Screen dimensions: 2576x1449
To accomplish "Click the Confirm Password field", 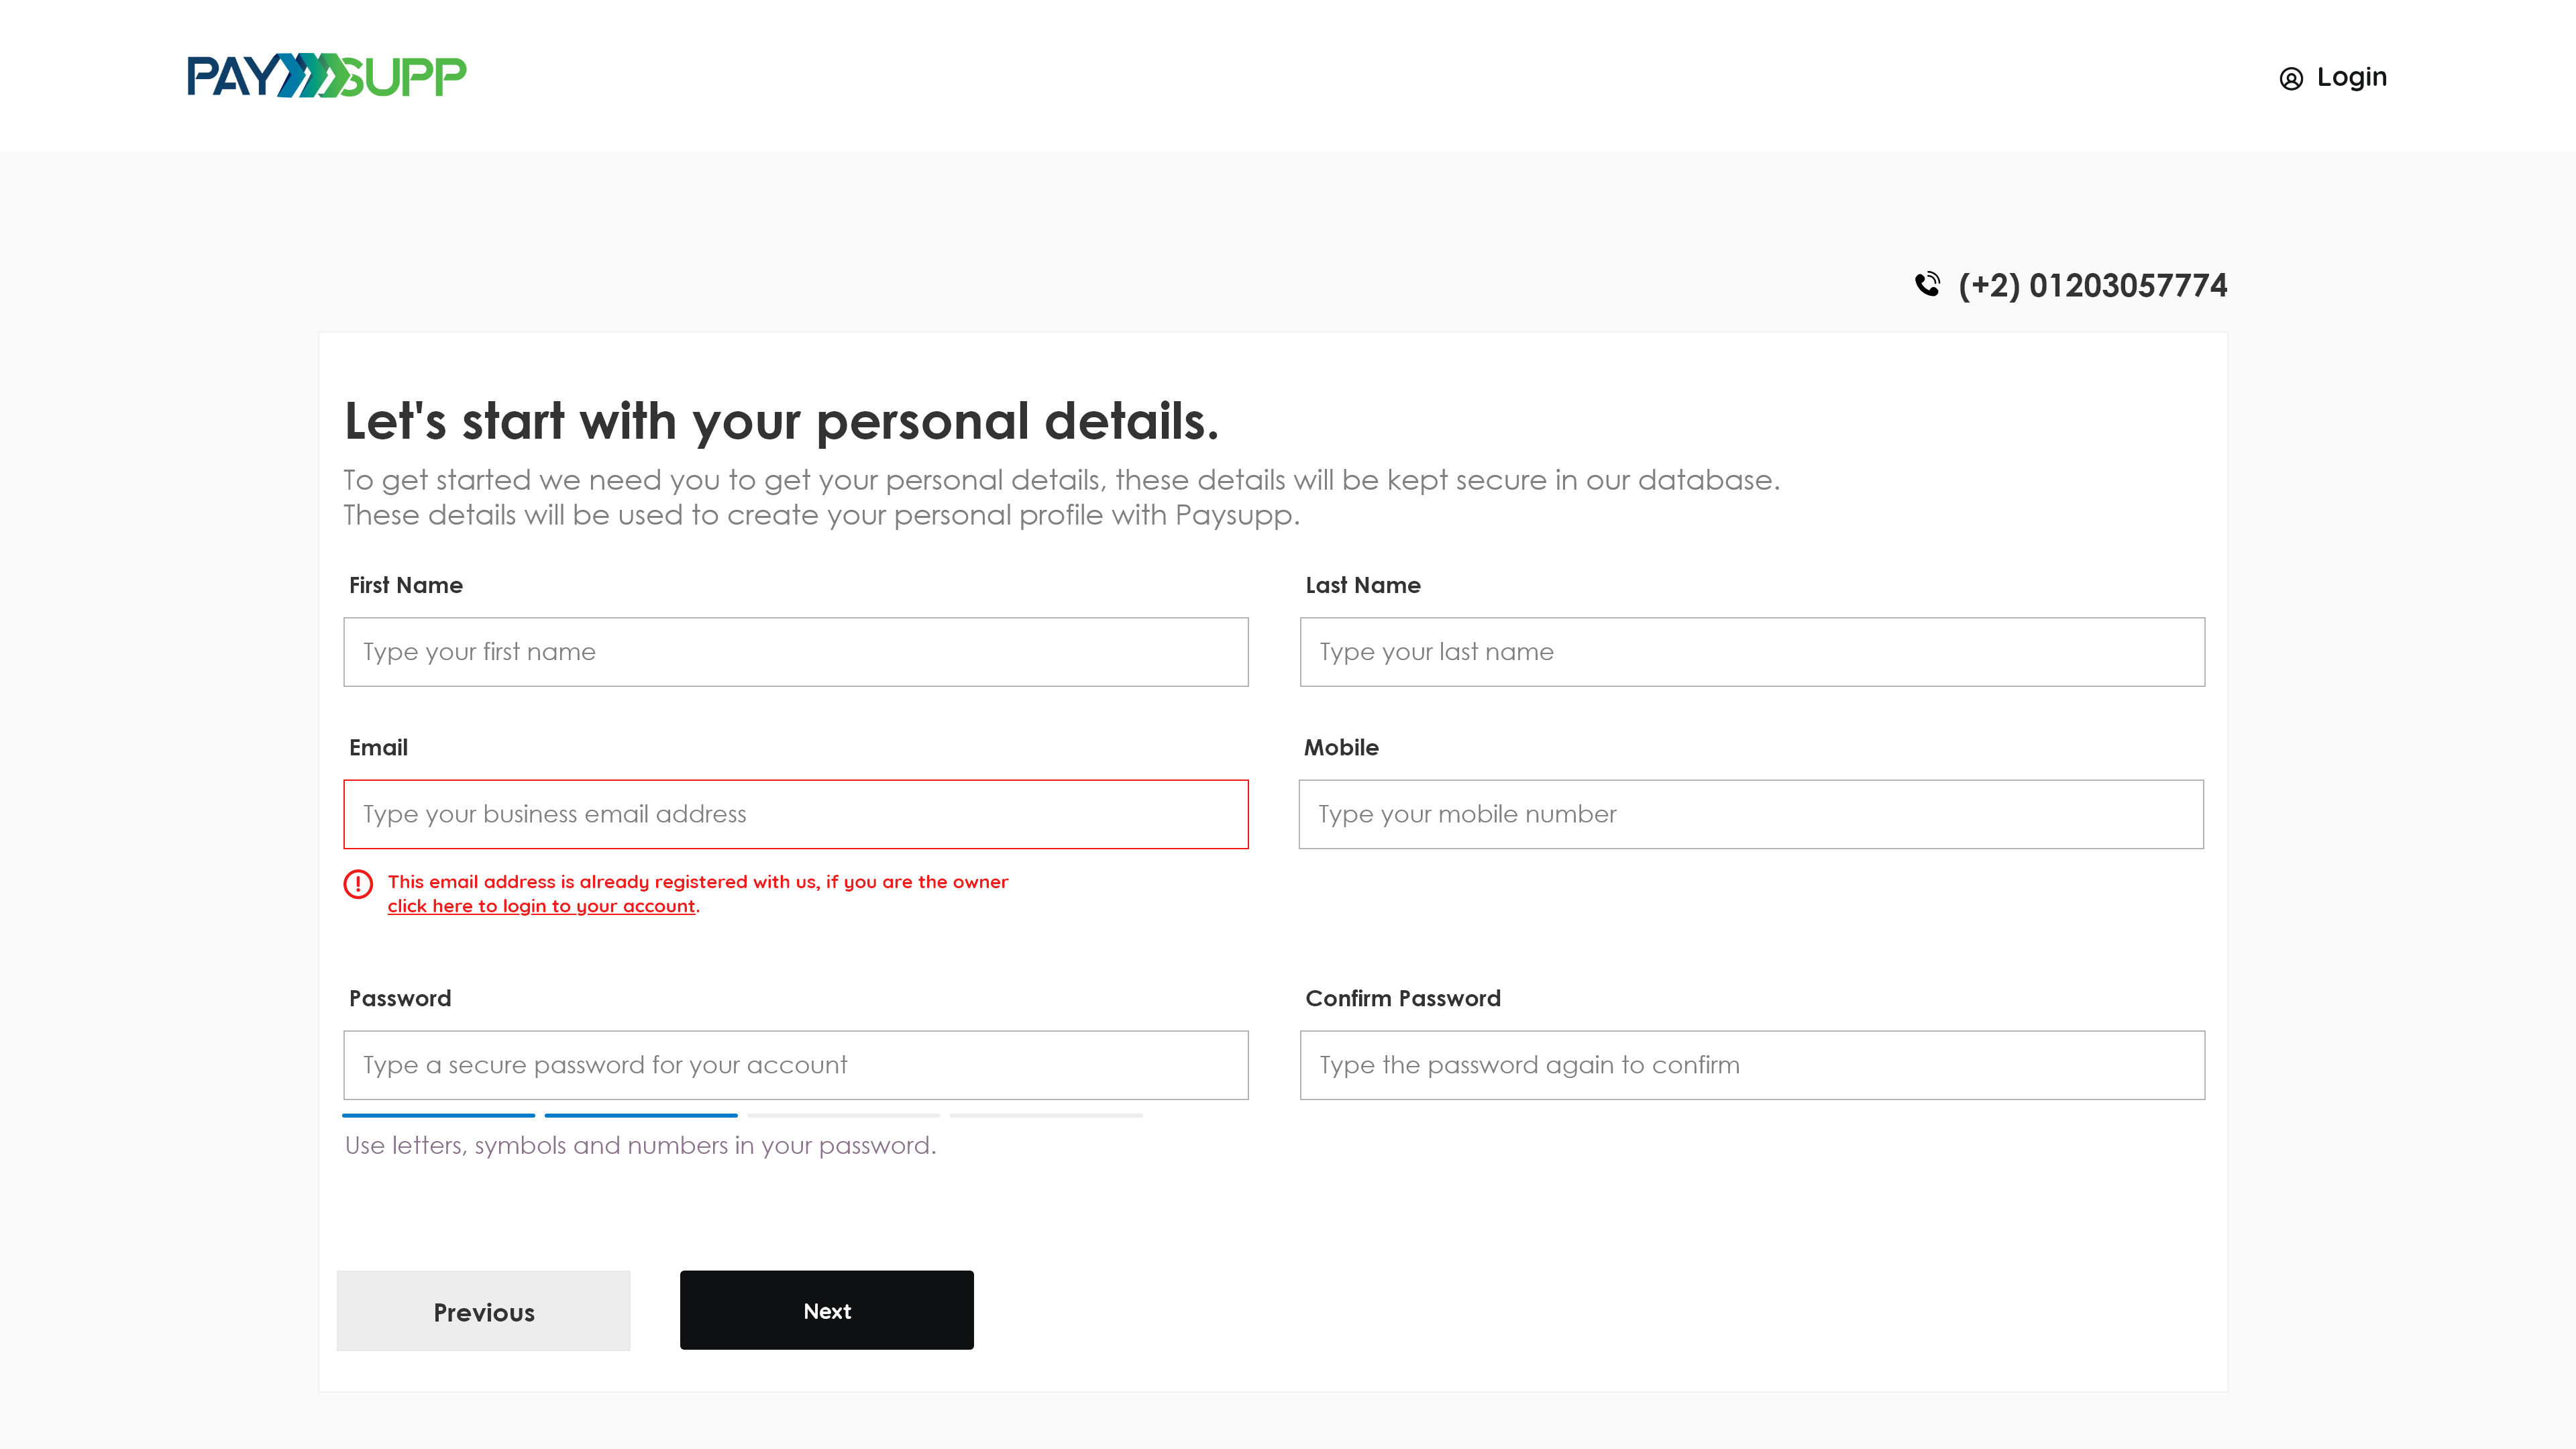I will (x=1751, y=1065).
